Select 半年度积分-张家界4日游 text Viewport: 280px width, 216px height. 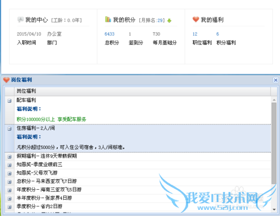(44, 198)
